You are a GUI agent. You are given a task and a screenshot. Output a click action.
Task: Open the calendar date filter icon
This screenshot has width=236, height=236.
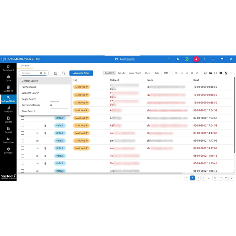pyautogui.click(x=56, y=73)
